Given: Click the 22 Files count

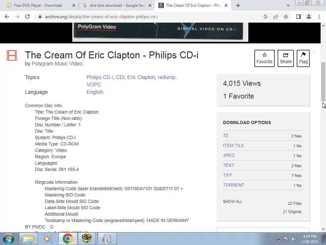Looking at the screenshot, I should pos(294,203).
